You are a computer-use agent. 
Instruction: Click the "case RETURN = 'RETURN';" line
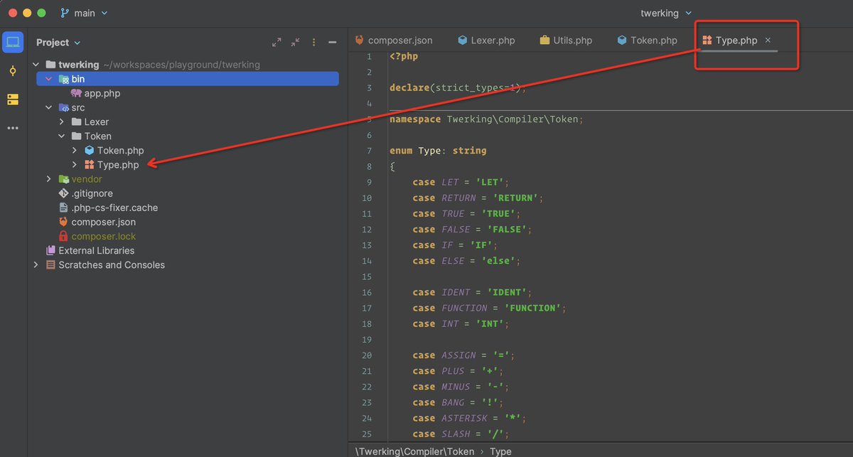478,198
